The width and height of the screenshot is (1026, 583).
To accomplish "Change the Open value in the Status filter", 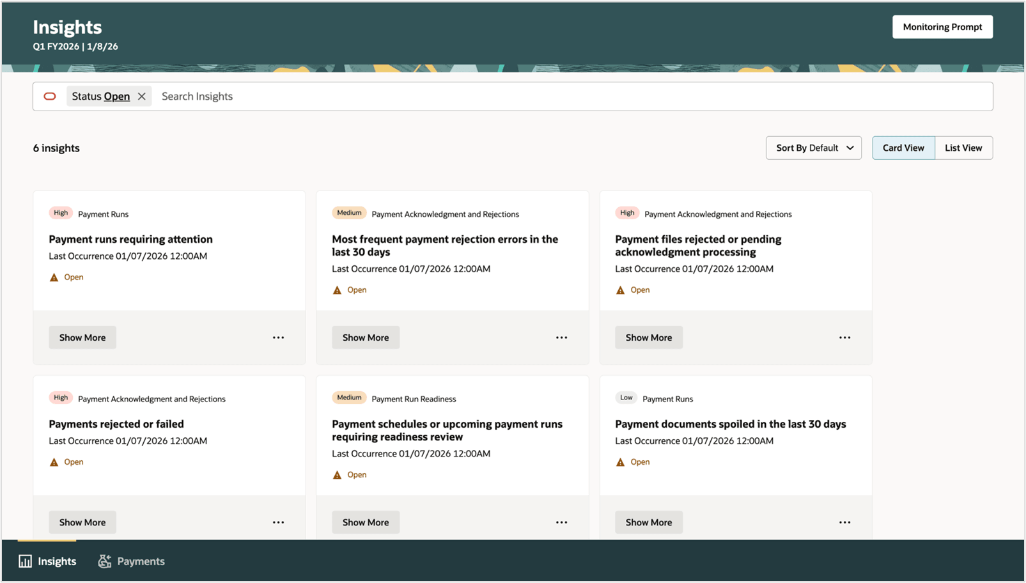I will (121, 96).
